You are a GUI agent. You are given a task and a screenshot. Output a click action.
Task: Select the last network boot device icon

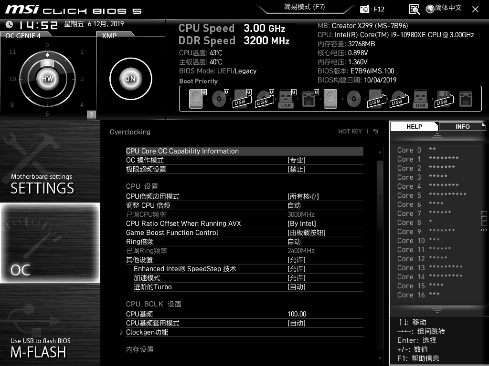(466, 100)
